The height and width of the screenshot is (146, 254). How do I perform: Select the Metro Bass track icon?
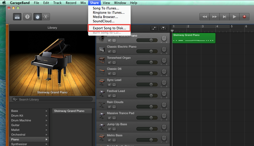pyautogui.click(x=102, y=138)
